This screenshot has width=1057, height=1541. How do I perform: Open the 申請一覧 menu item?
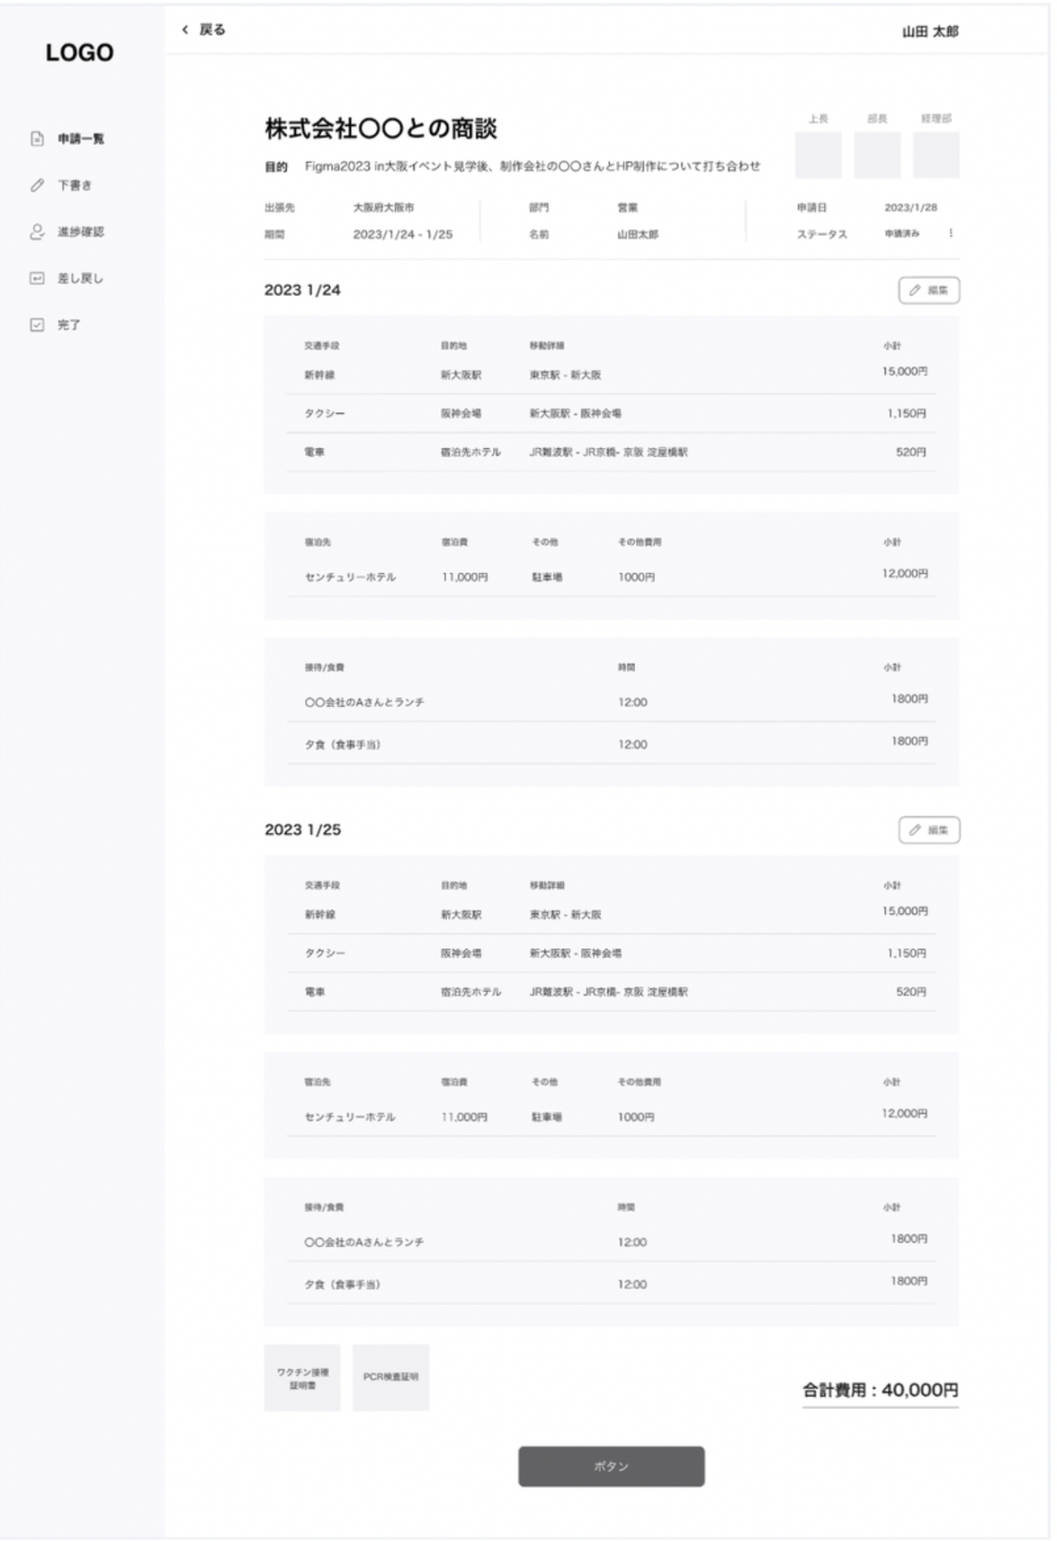tap(80, 139)
